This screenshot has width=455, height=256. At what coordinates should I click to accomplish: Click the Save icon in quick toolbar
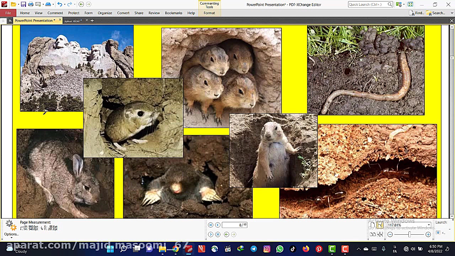point(23,4)
